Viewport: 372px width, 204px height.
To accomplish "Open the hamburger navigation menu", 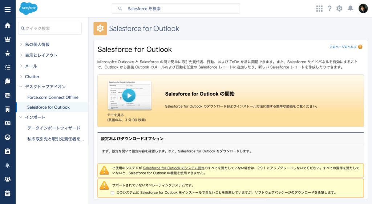I will 8,9.
